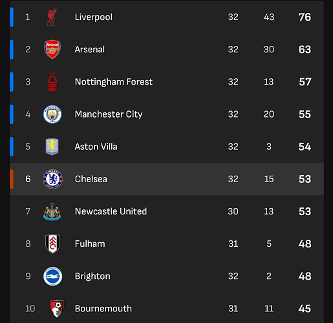Click the Nottingham Forest tree crest

tap(52, 82)
